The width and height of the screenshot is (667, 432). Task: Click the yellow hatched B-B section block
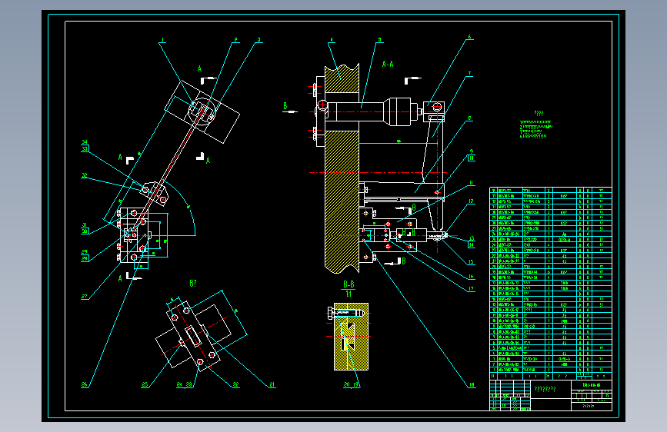(x=351, y=337)
